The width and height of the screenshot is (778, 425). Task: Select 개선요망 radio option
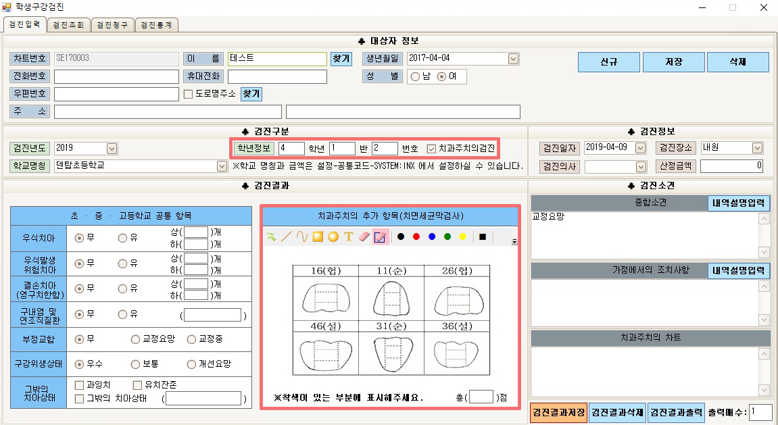pyautogui.click(x=191, y=364)
